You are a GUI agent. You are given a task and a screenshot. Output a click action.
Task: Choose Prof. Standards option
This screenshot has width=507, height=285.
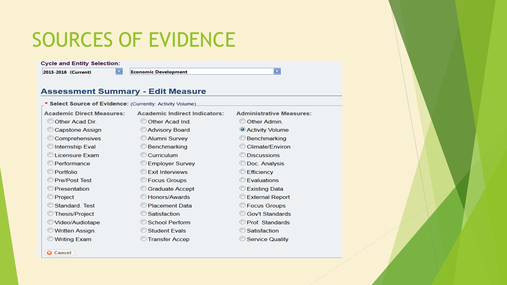pyautogui.click(x=242, y=222)
